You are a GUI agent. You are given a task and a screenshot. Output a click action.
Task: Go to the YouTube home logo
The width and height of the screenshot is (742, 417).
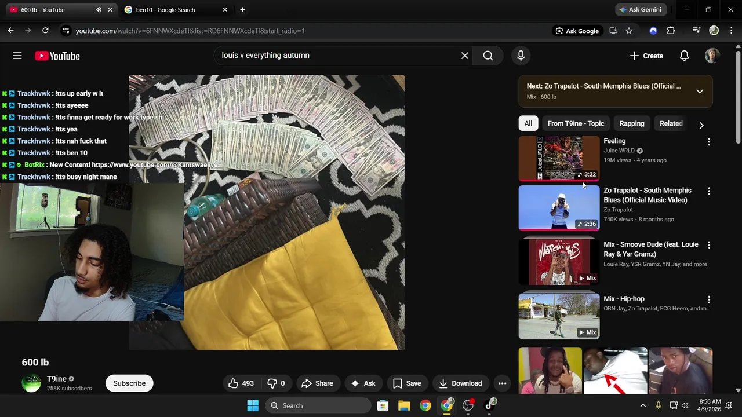click(57, 56)
